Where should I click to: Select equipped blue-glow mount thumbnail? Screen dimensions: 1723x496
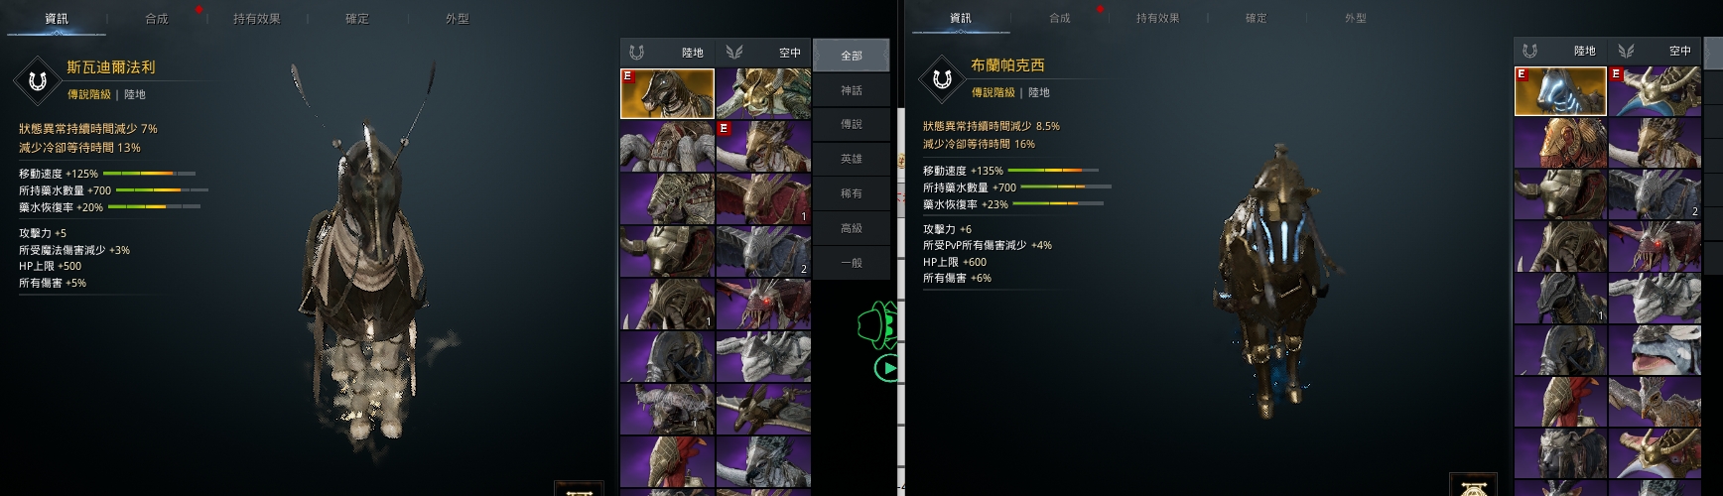pyautogui.click(x=1560, y=91)
